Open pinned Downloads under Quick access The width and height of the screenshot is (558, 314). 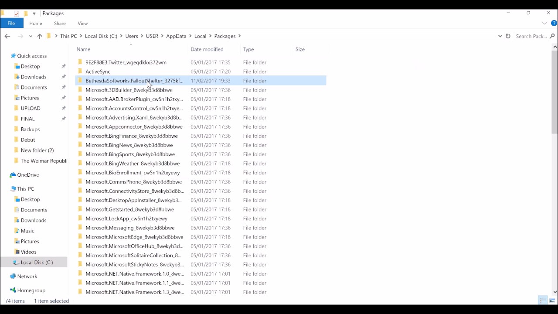34,77
